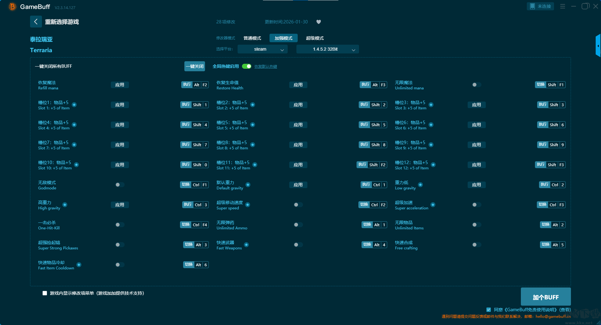The width and height of the screenshot is (601, 325).
Task: Select the enhanced mode tab (加强模式)
Action: 284,38
